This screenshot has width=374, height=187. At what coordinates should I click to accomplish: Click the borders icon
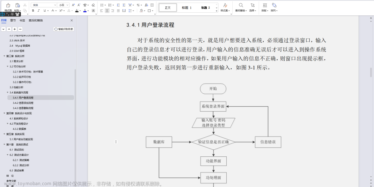[x=149, y=10]
